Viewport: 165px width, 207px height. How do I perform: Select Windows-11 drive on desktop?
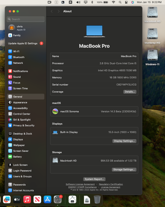(x=153, y=58)
